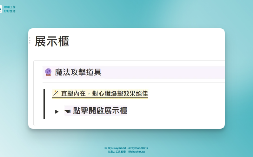Click the 好好生活 text under 聰明工作

click(10, 11)
